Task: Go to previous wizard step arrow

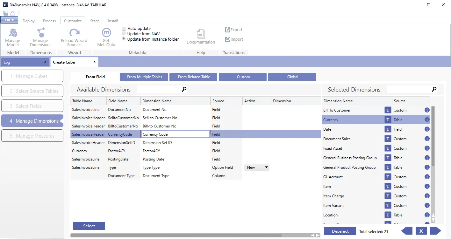Action: pos(407,231)
